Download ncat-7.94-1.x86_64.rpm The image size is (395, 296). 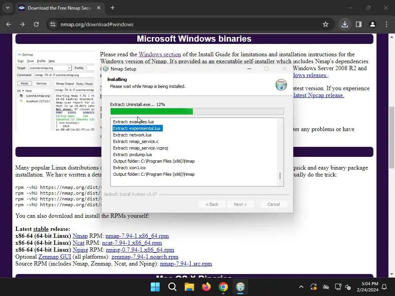pyautogui.click(x=132, y=243)
